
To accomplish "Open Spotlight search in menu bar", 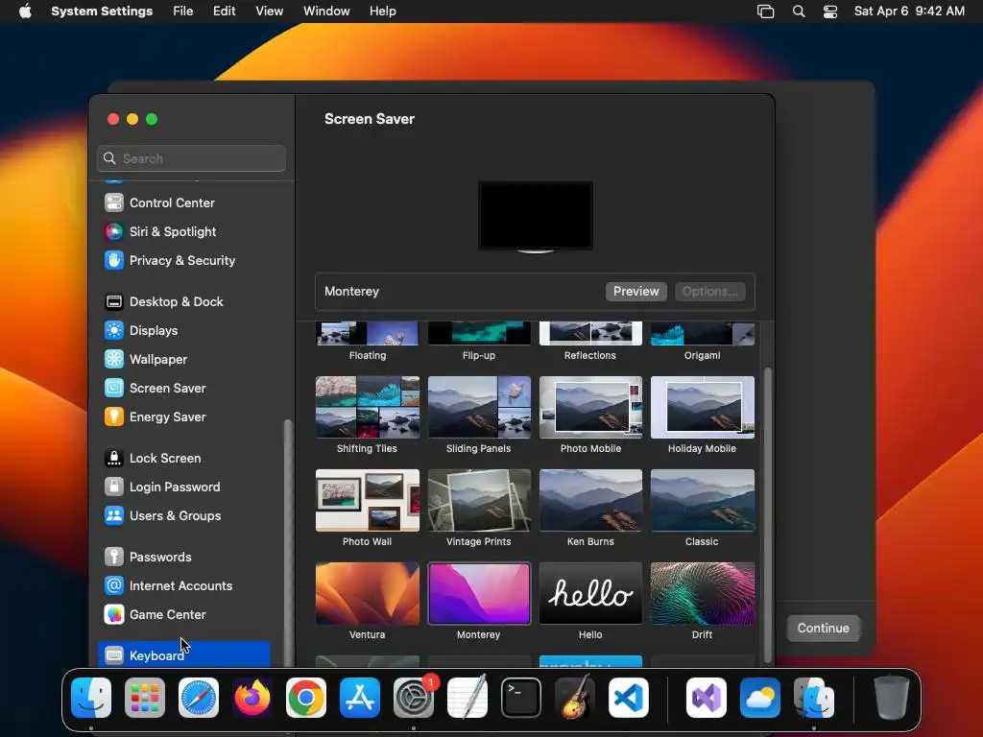I will [x=799, y=12].
